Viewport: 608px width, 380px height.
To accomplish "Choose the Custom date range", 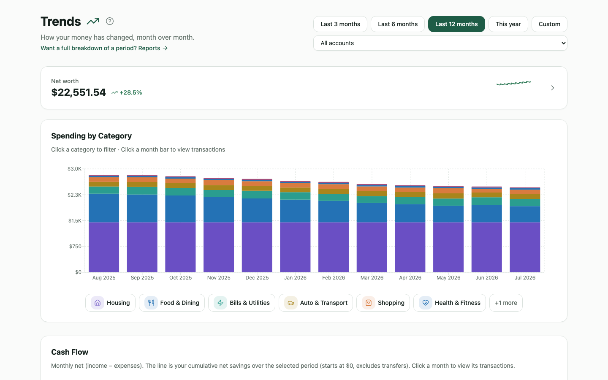I will point(549,24).
